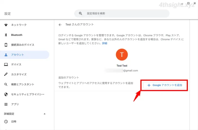Open the Bluetooth settings section

pos(25,35)
